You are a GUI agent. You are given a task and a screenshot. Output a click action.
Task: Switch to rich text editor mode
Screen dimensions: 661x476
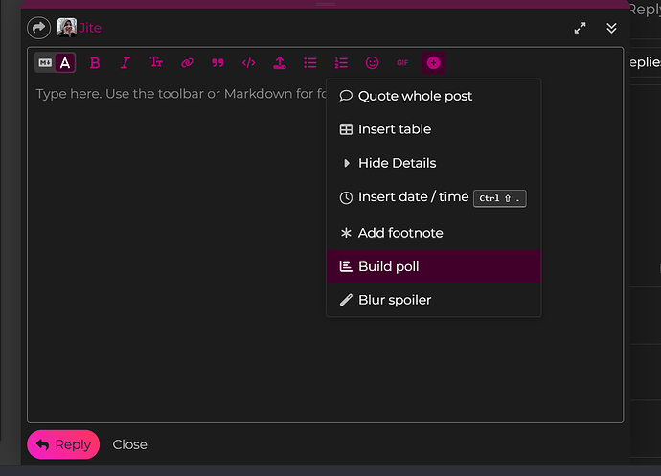(x=65, y=63)
